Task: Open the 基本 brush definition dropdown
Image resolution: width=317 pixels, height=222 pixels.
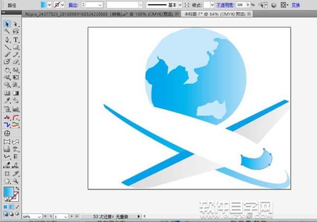Action: tap(180, 5)
